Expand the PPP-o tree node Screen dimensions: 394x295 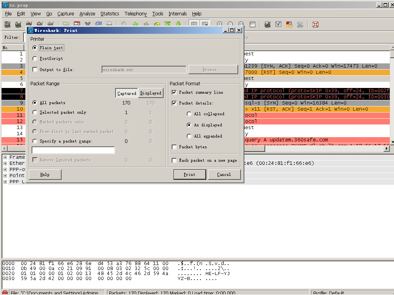point(5,169)
